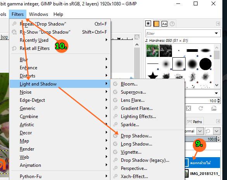Switch to the Paths tab
Screen dimensions: 227x180
pyautogui.click(x=194, y=122)
